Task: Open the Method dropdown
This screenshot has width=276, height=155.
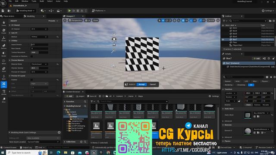Action: point(39,37)
